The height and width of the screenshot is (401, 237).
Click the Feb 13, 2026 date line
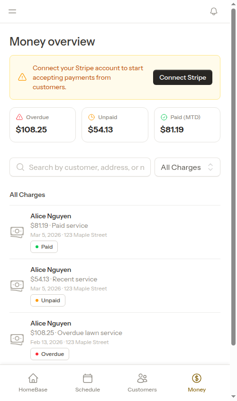pyautogui.click(x=70, y=342)
